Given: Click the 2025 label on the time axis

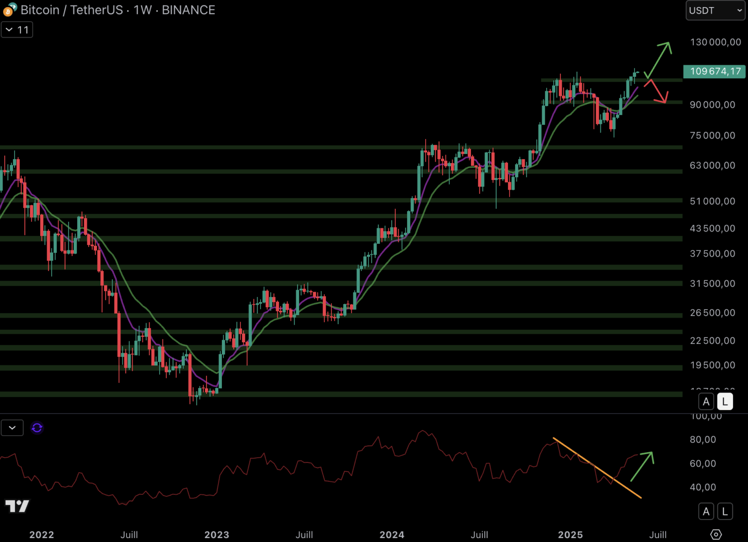Looking at the screenshot, I should pos(571,535).
